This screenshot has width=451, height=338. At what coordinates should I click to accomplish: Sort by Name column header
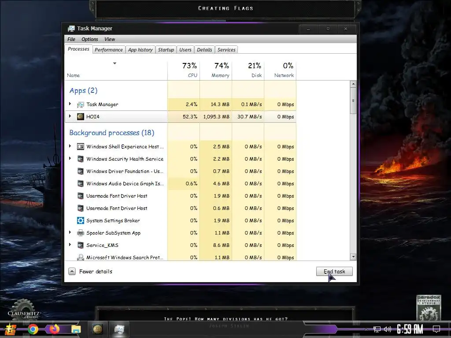[x=116, y=70]
